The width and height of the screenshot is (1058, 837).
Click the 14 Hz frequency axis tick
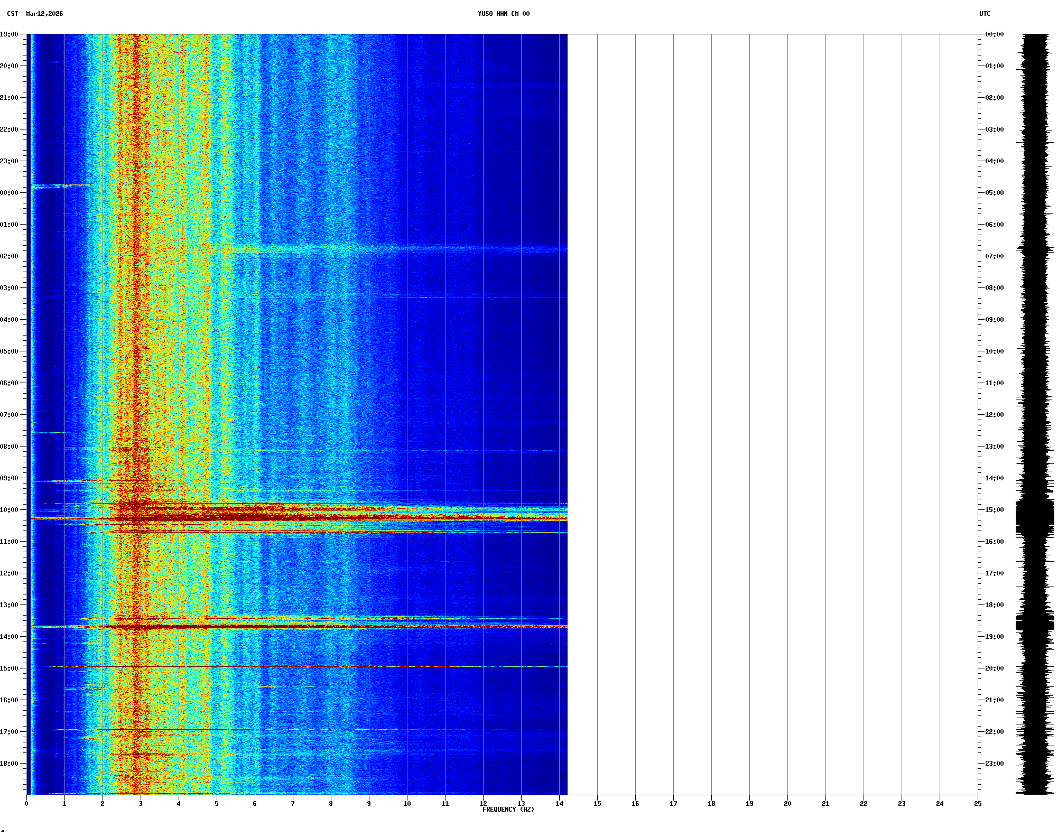tap(559, 804)
